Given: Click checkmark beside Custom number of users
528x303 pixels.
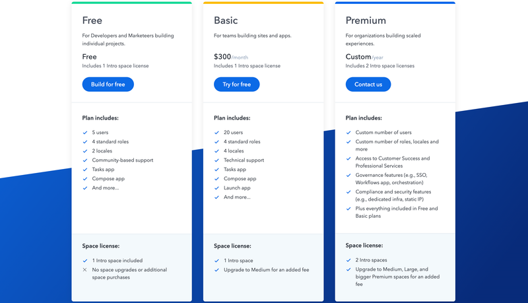Looking at the screenshot, I should tap(348, 133).
